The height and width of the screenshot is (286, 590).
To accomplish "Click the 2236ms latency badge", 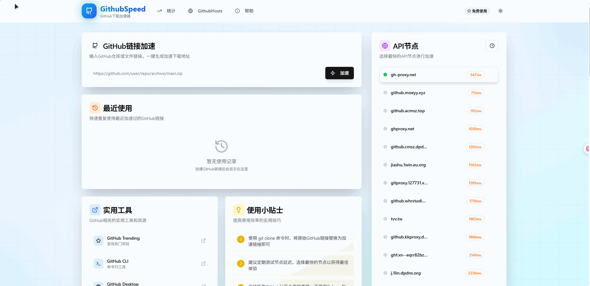I will [x=475, y=273].
